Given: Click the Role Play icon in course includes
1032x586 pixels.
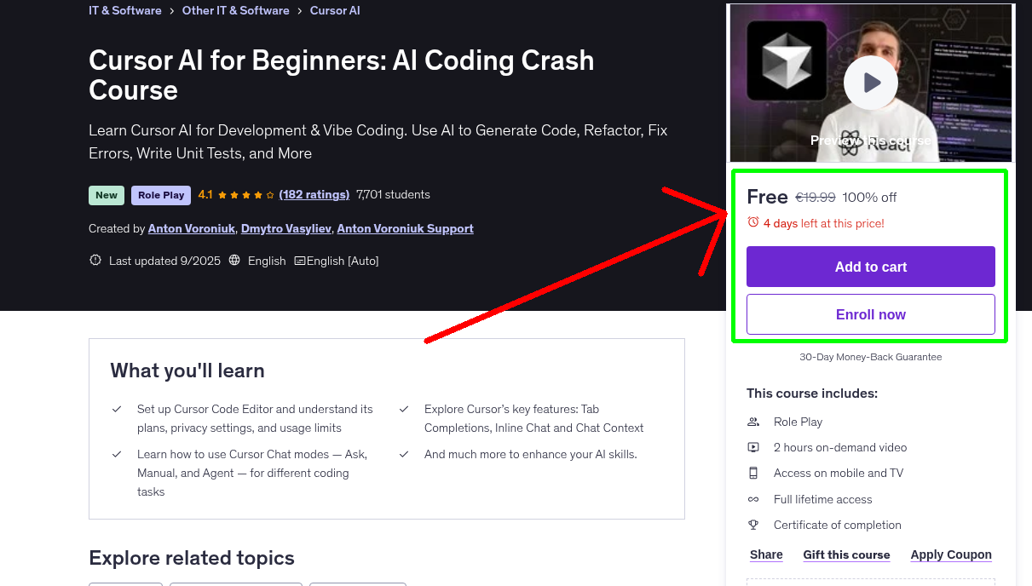Looking at the screenshot, I should (753, 422).
